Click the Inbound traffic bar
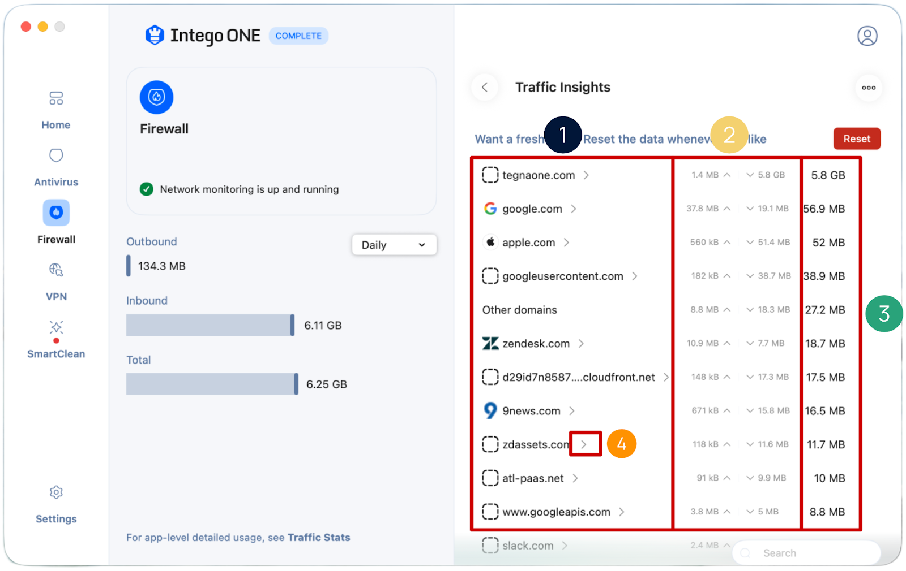The width and height of the screenshot is (906, 571). (x=210, y=325)
